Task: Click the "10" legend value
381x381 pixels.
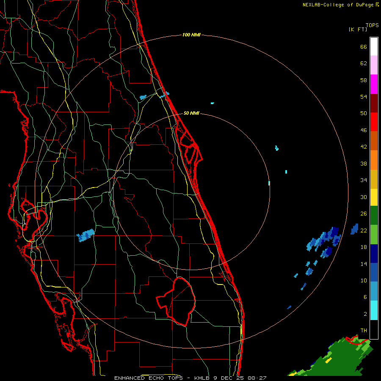Action: tap(364, 281)
